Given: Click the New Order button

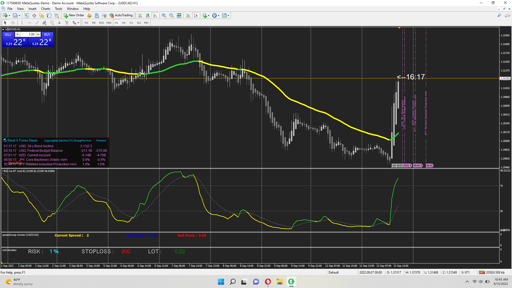Looking at the screenshot, I should [x=74, y=15].
